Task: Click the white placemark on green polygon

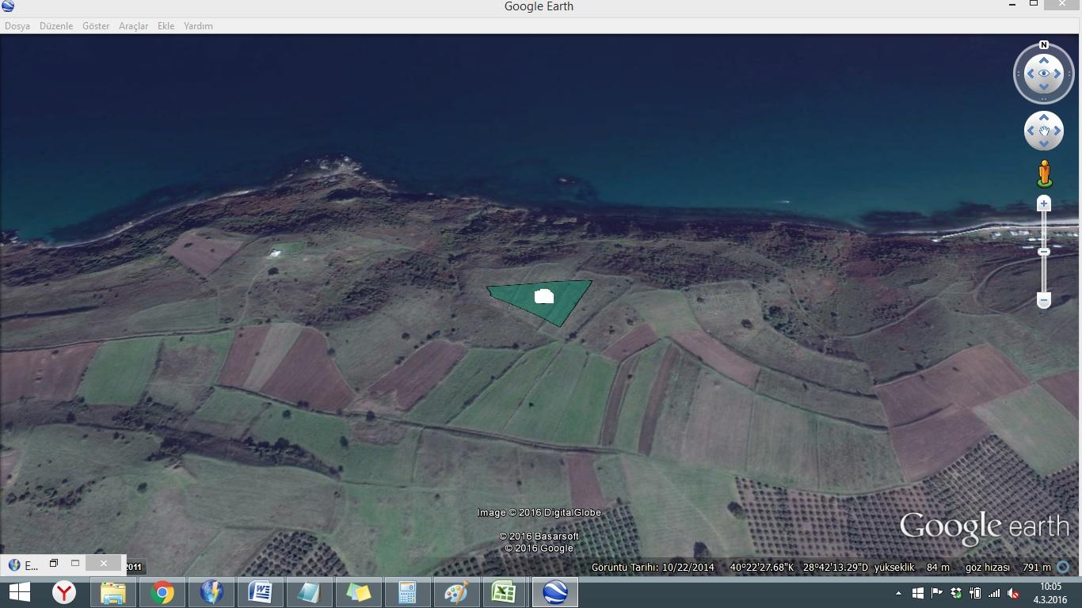Action: (x=543, y=297)
